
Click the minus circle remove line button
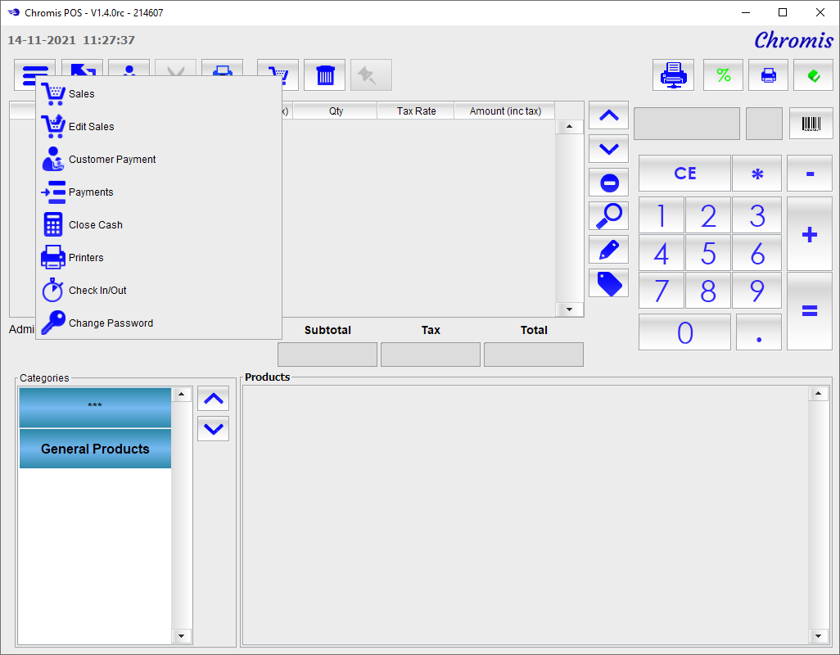(x=609, y=183)
